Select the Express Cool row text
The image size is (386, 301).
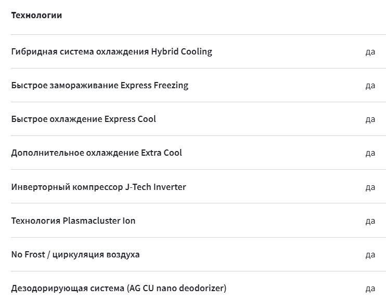(x=83, y=119)
